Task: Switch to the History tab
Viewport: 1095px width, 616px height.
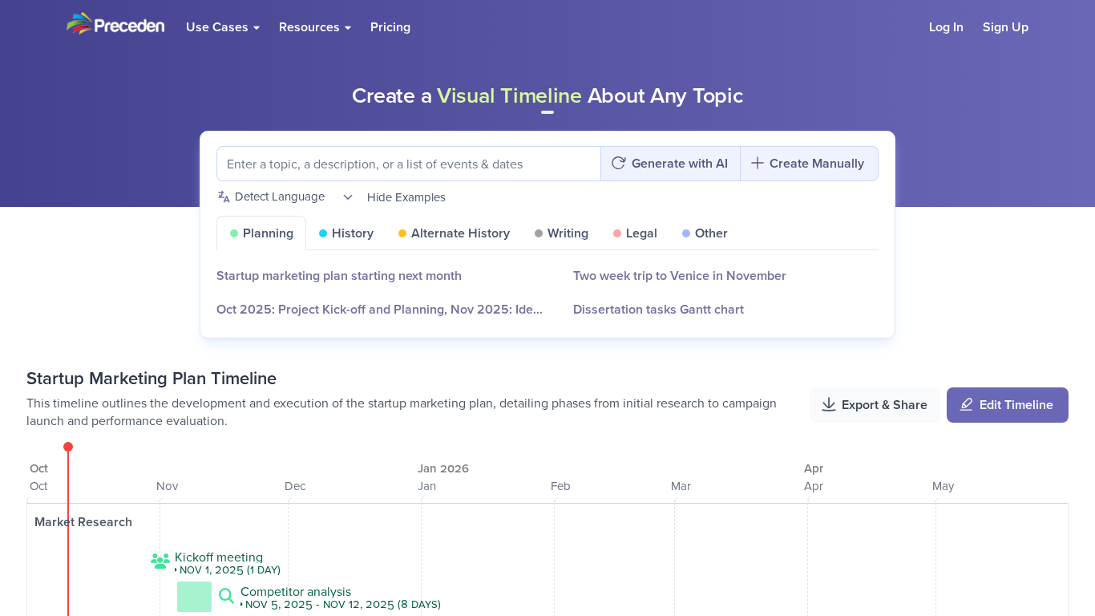Action: click(x=345, y=233)
